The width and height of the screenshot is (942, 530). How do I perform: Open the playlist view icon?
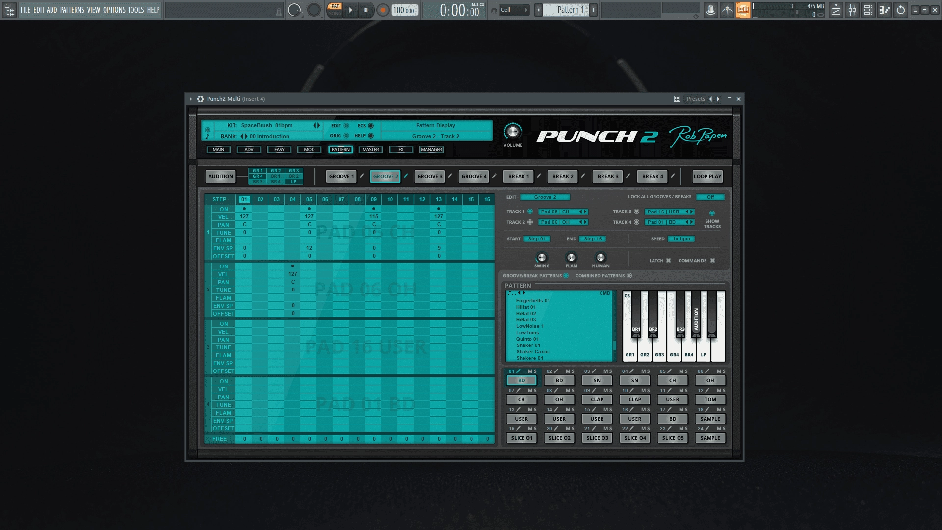click(x=836, y=10)
